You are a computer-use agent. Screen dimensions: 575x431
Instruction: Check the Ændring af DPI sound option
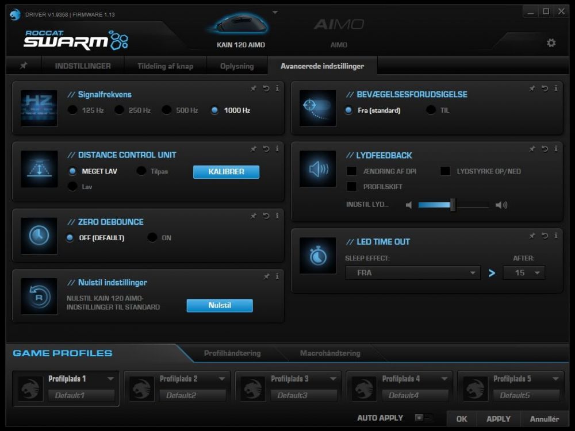tap(352, 171)
